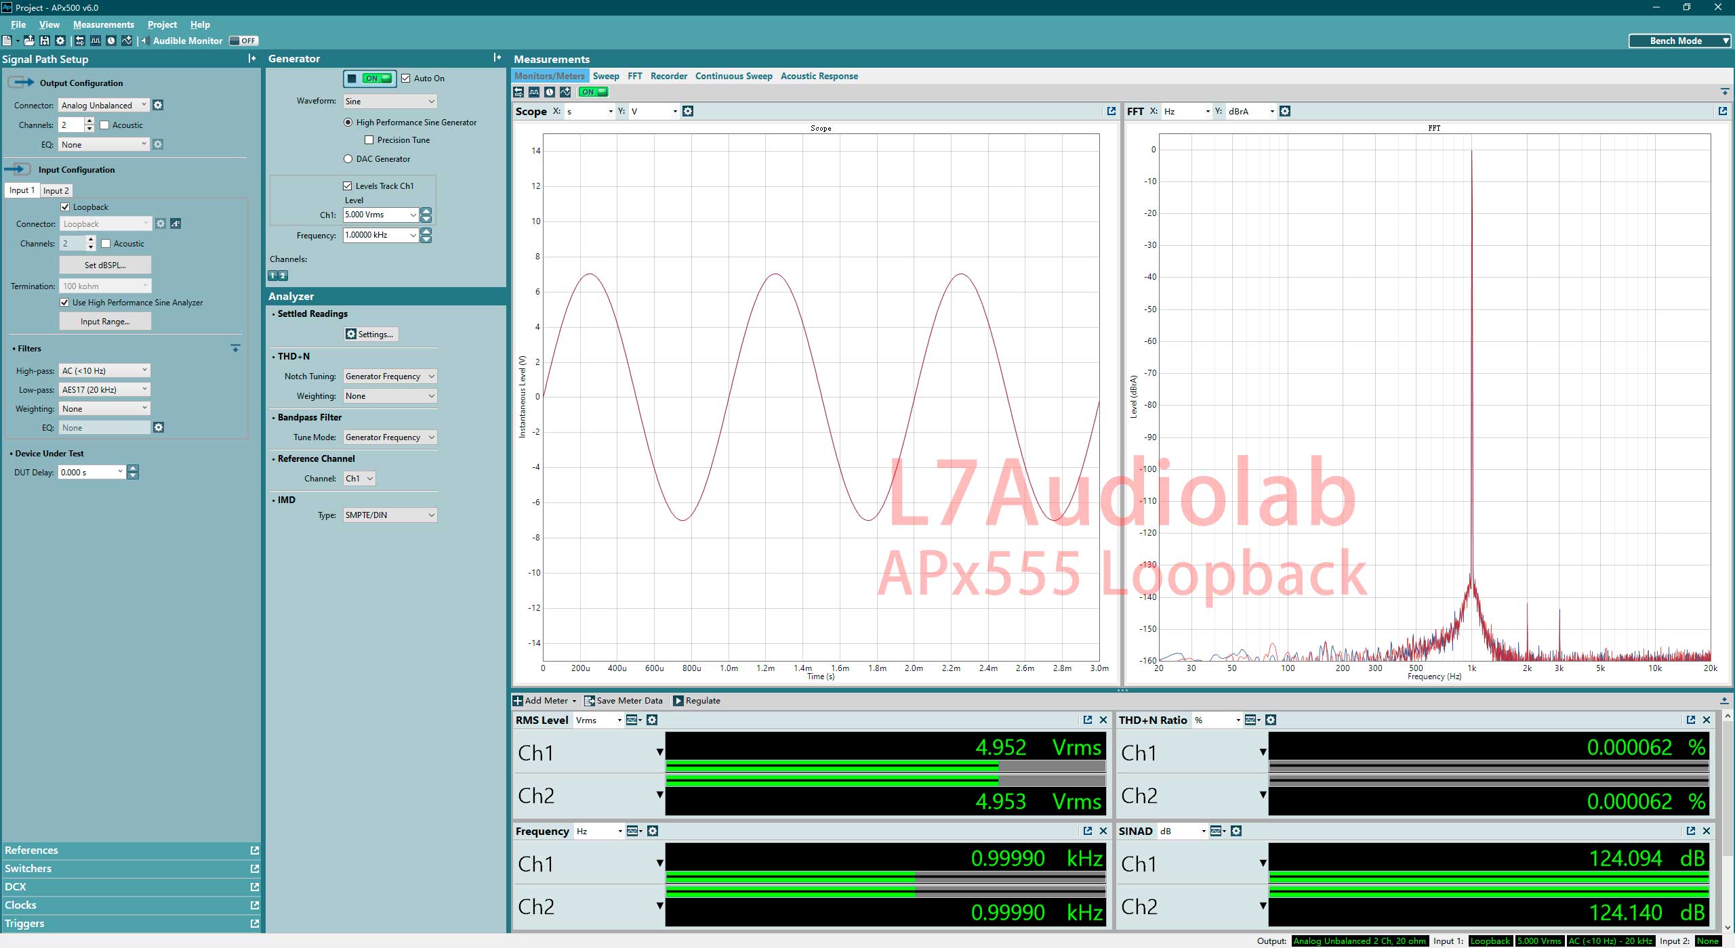Click the open project folder icon
Image resolution: width=1735 pixels, height=948 pixels.
click(x=29, y=41)
